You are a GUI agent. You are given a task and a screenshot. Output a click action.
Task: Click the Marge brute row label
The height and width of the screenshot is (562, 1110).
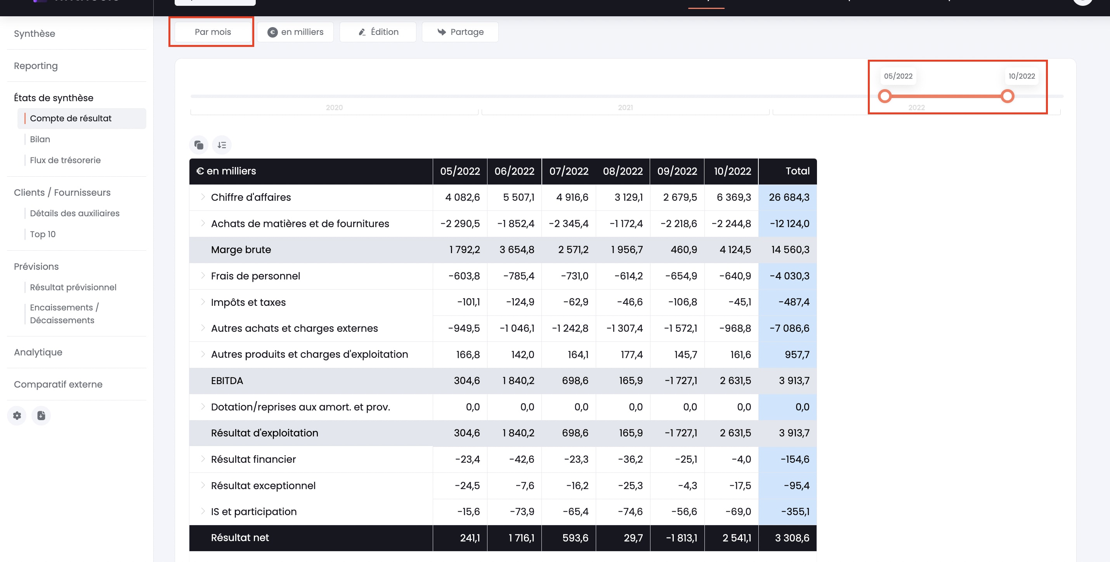click(241, 250)
